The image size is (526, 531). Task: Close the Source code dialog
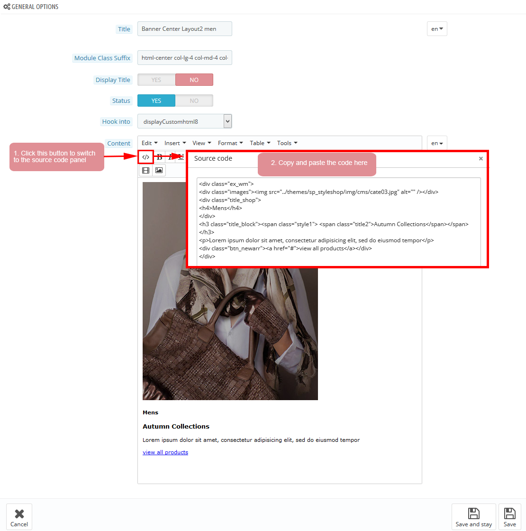[481, 158]
